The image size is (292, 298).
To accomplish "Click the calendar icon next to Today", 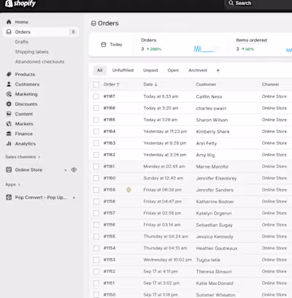I will tap(104, 45).
